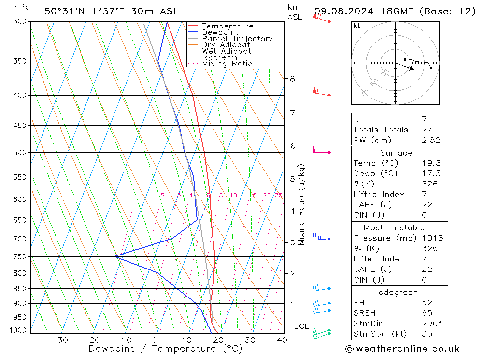Click the 'StmDir' value '290°'

(432, 324)
